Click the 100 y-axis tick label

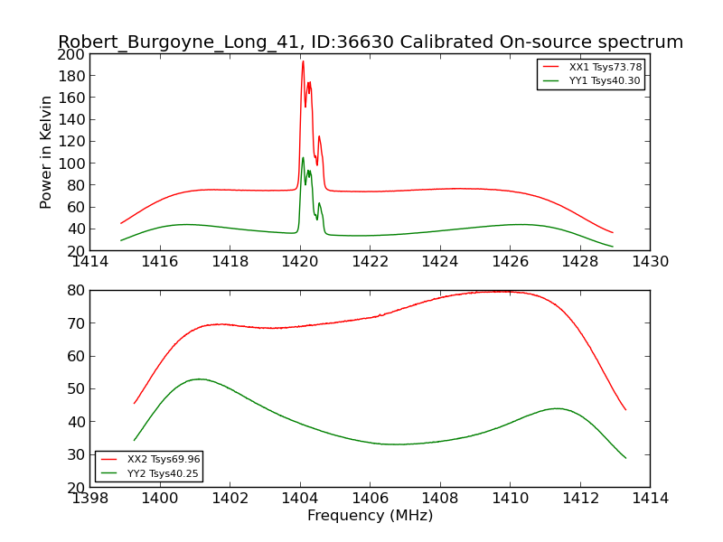pyautogui.click(x=71, y=164)
